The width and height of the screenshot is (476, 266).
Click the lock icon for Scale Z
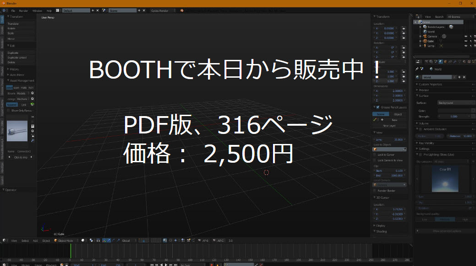coord(404,81)
